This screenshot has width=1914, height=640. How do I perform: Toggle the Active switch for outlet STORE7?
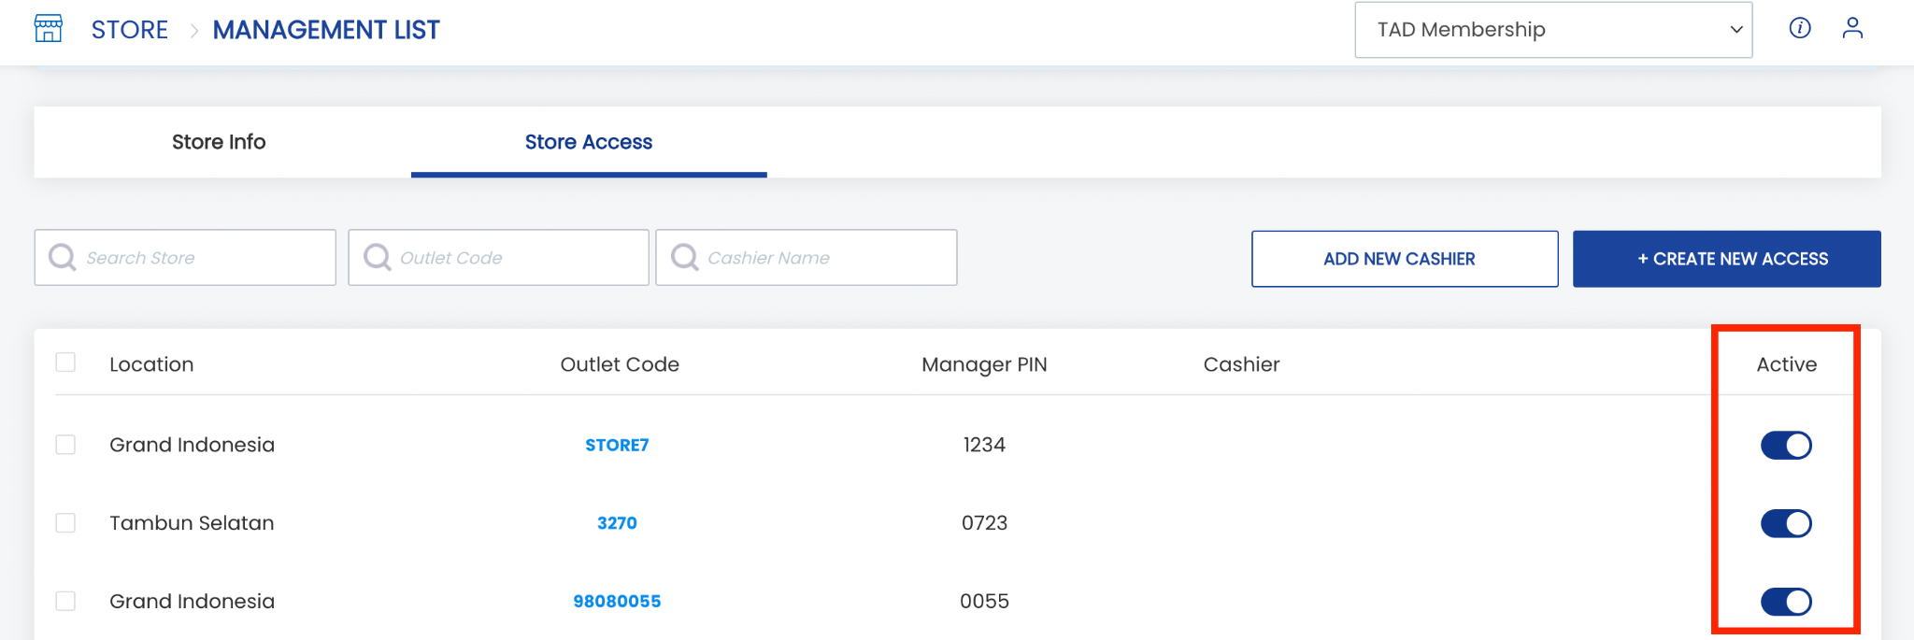1786,445
